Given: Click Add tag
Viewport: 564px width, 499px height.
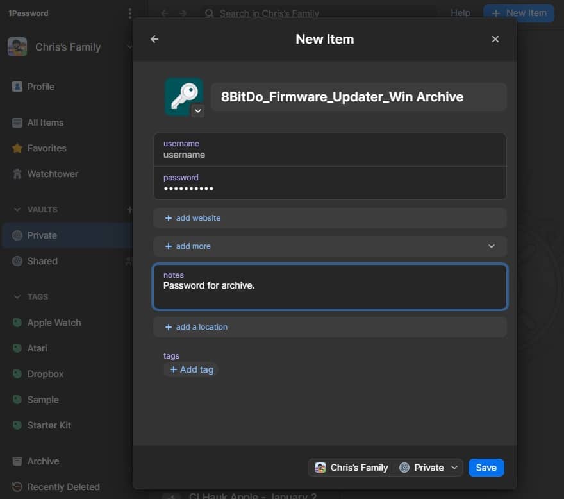Looking at the screenshot, I should 192,369.
